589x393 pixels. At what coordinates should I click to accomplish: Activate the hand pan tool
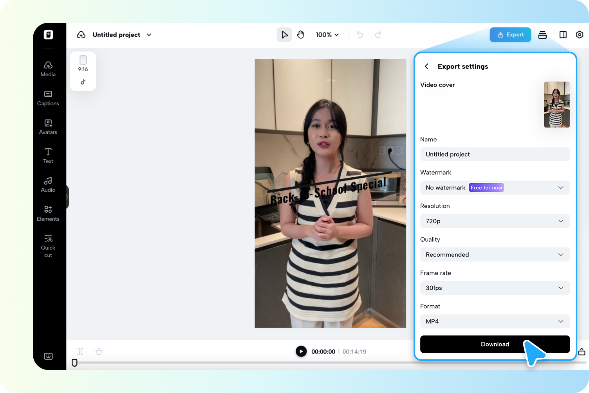point(300,35)
